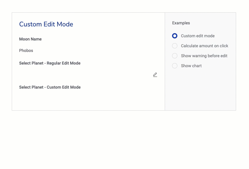Select the Custom edit mode radio circle
Viewport: 249px width, 169px height.
(x=175, y=36)
